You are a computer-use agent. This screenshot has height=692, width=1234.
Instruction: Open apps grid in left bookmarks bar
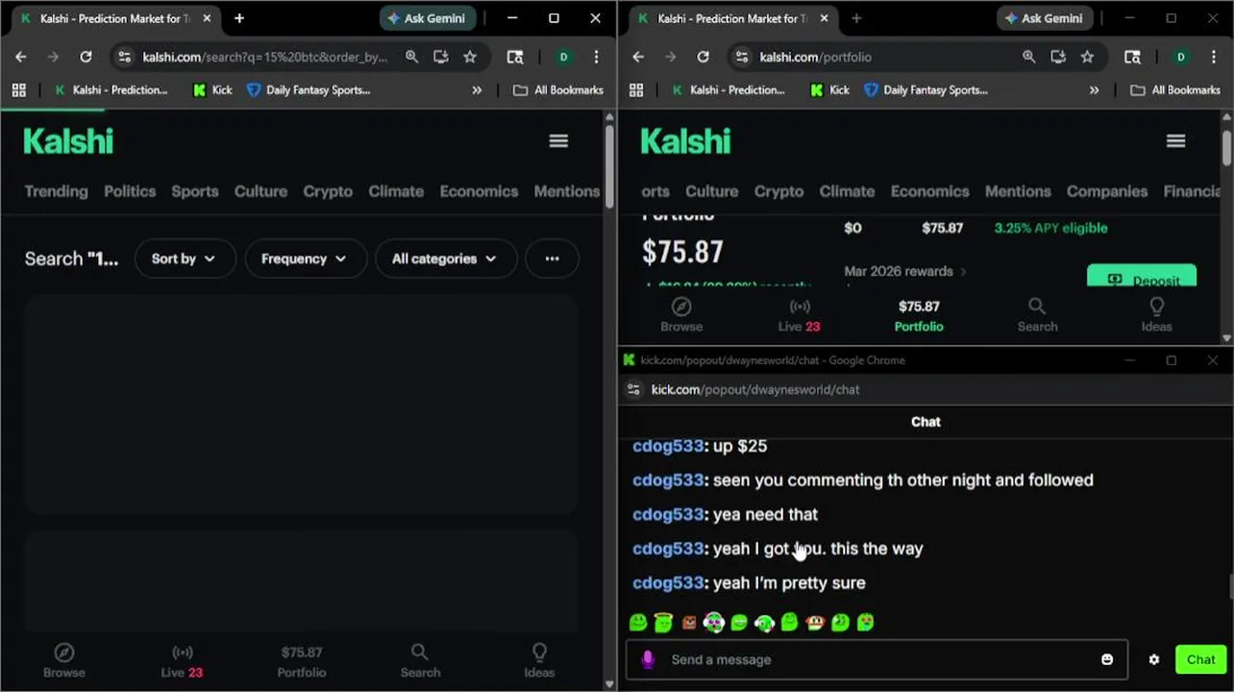pyautogui.click(x=18, y=90)
